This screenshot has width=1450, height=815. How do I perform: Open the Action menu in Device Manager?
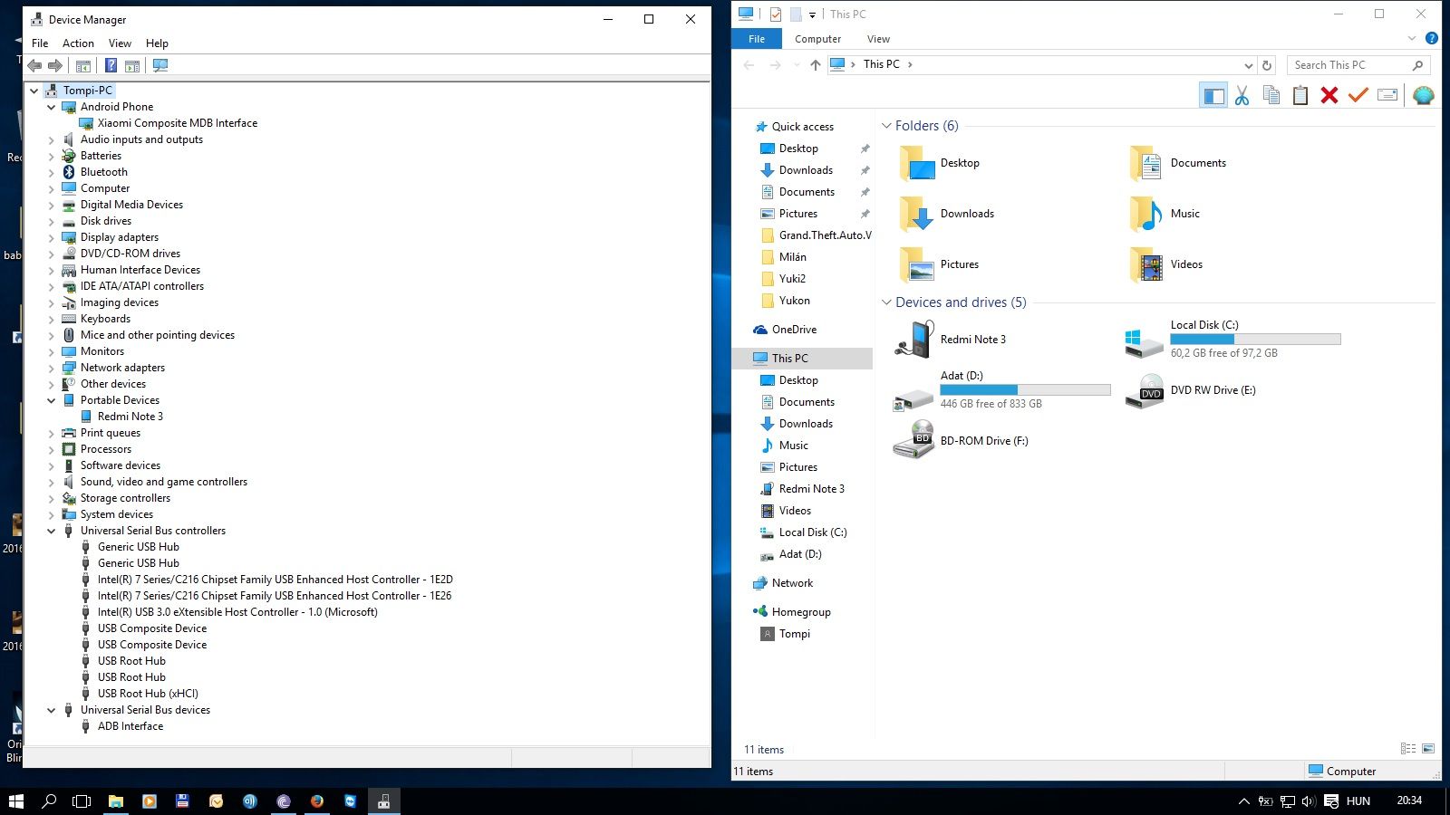click(x=78, y=43)
